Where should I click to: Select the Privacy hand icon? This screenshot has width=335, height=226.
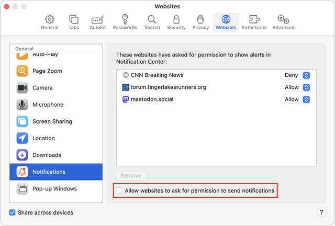point(200,19)
